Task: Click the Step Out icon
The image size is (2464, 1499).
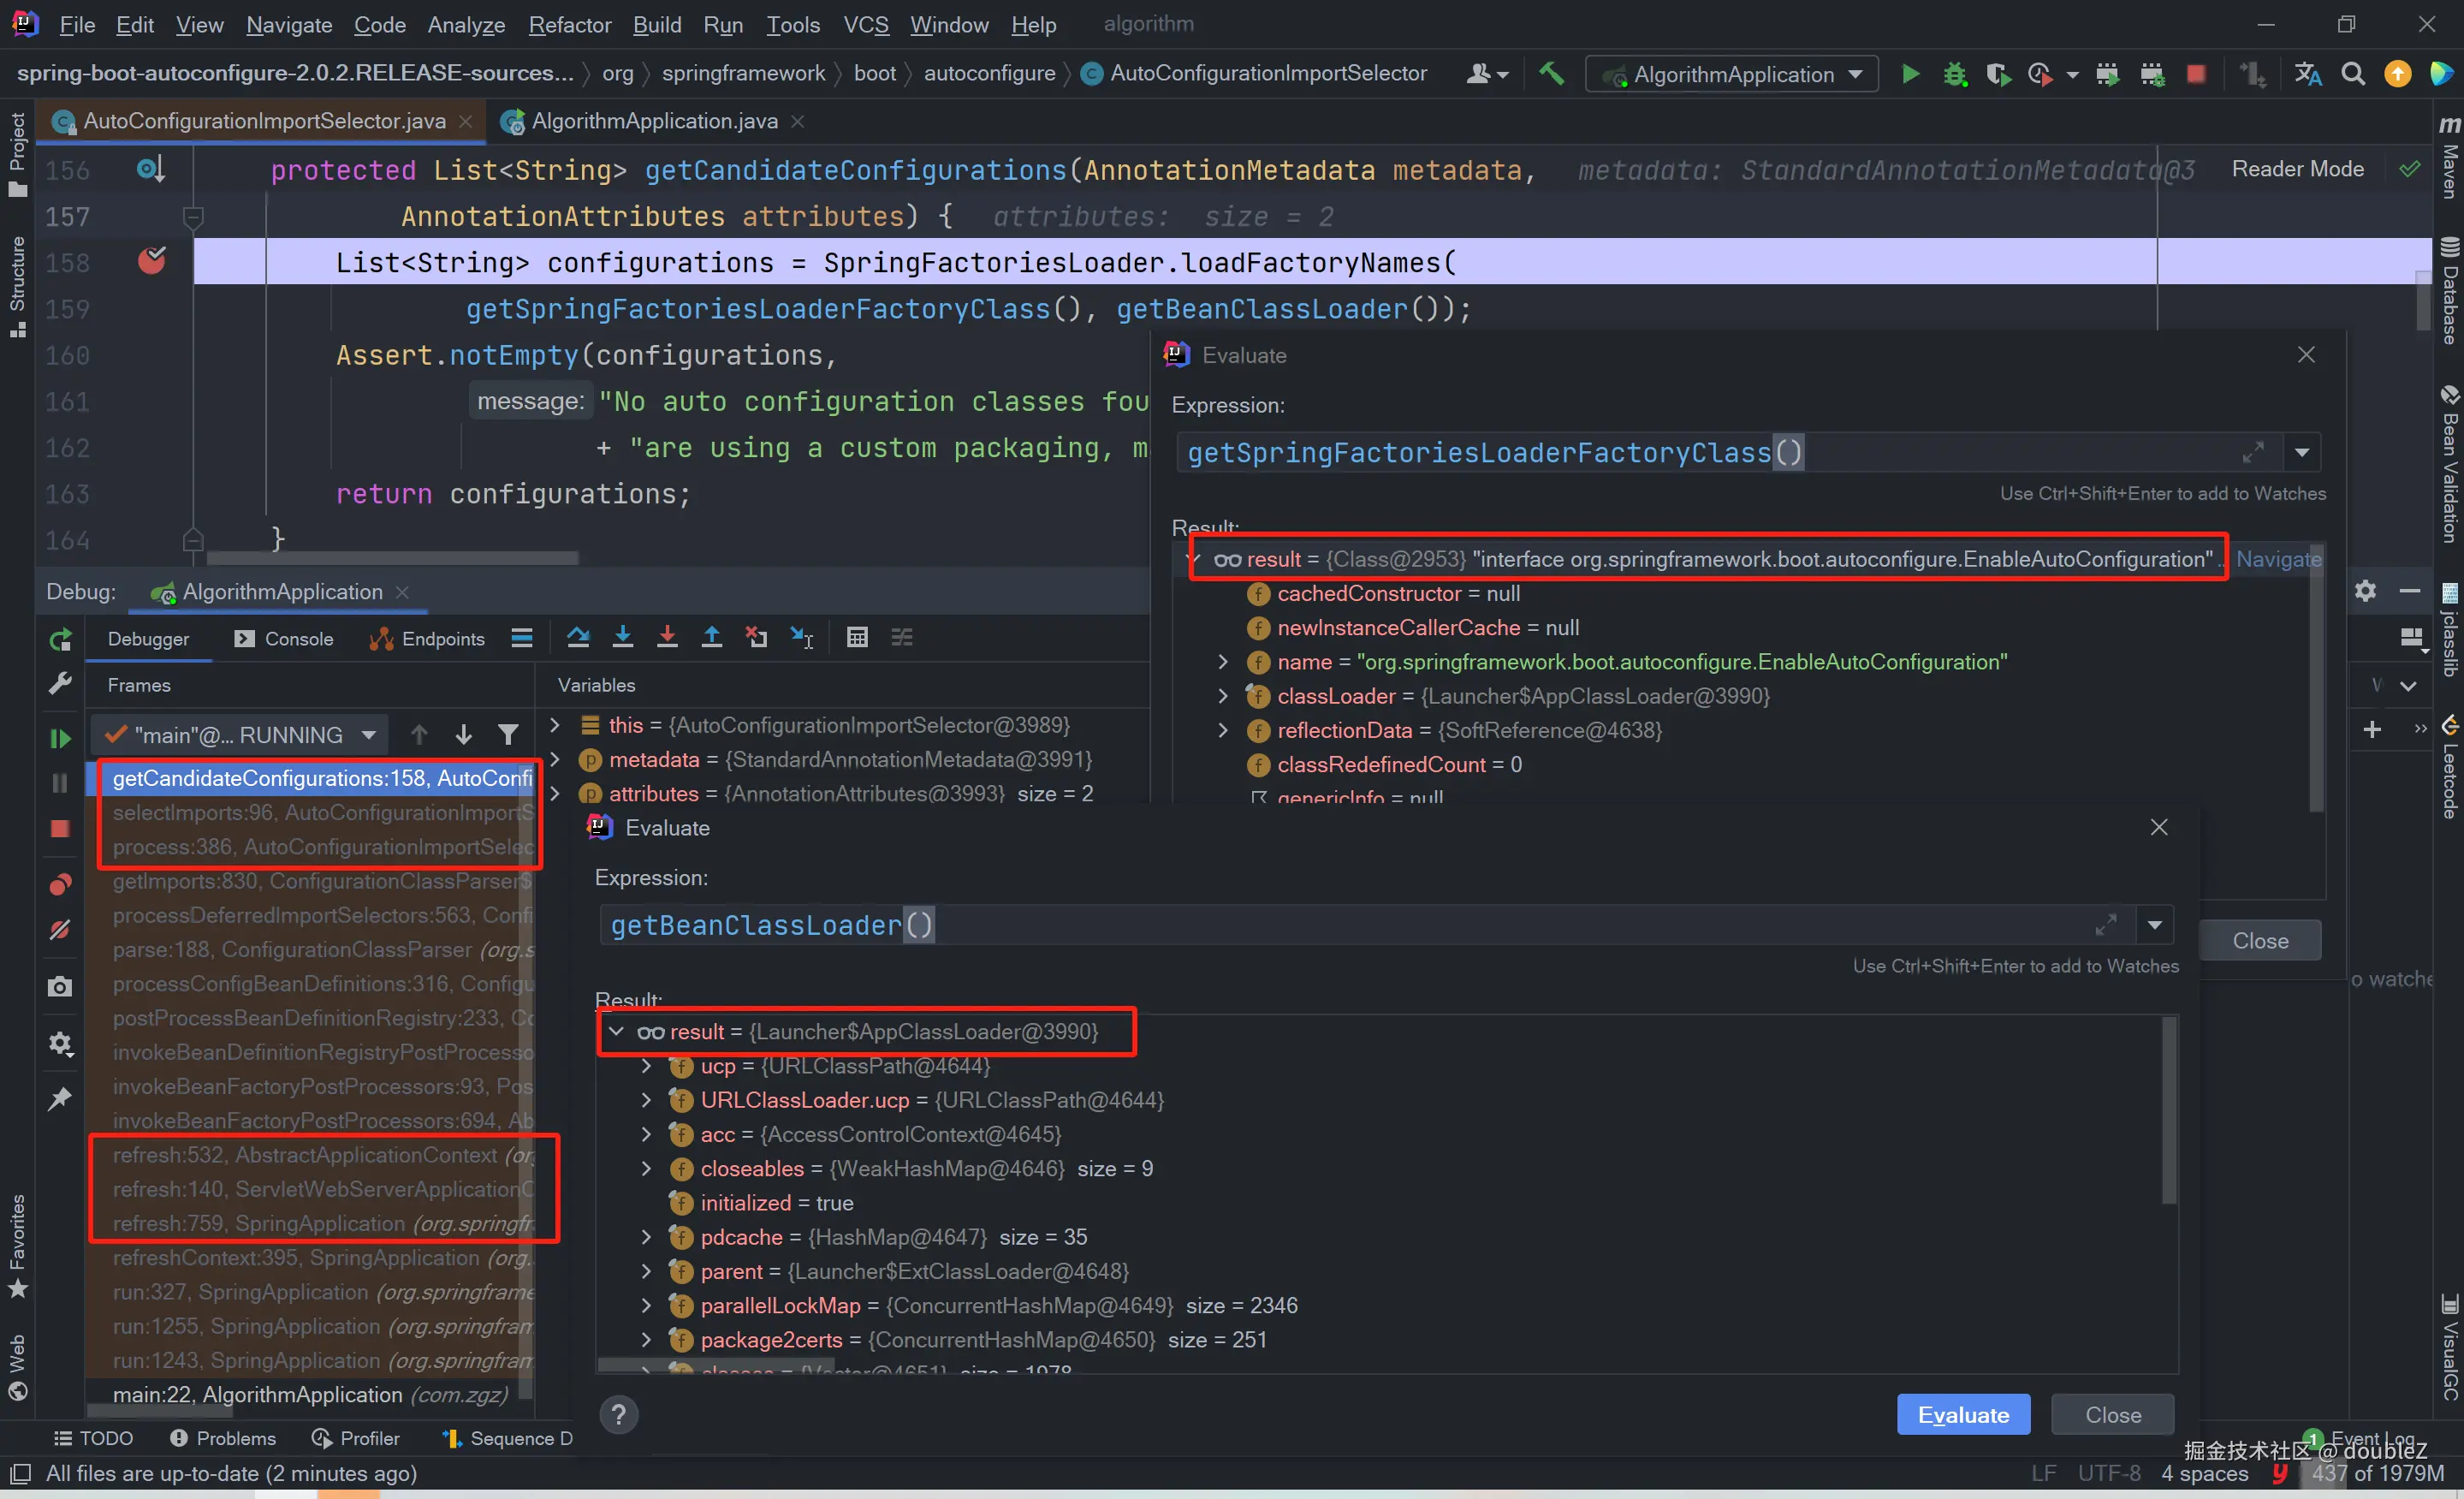Action: [x=711, y=637]
